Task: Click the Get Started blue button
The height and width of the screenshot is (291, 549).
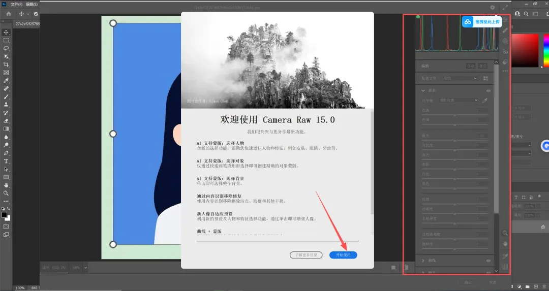Action: click(x=343, y=255)
